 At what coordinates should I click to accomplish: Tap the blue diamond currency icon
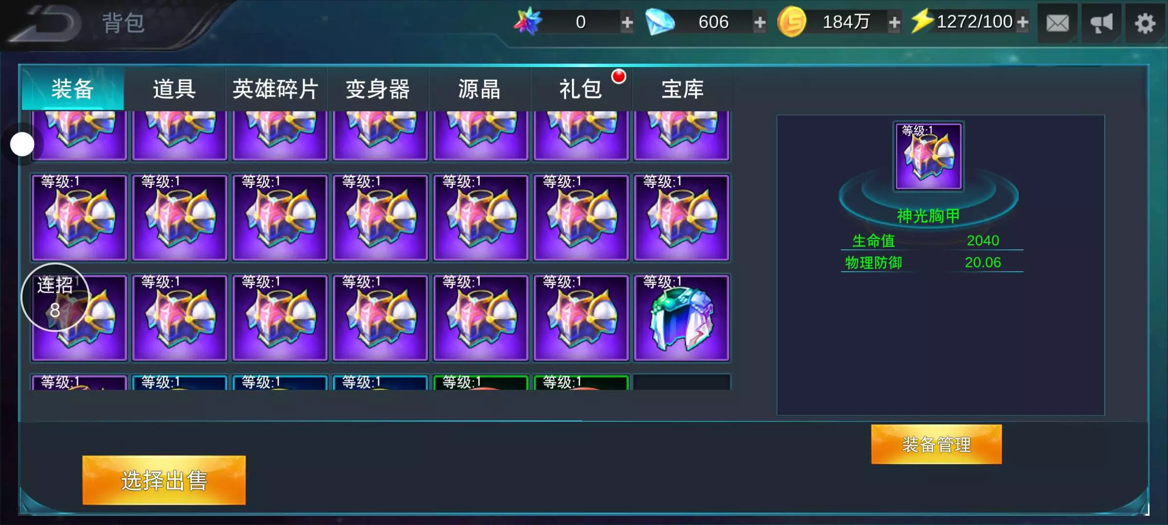pyautogui.click(x=660, y=22)
